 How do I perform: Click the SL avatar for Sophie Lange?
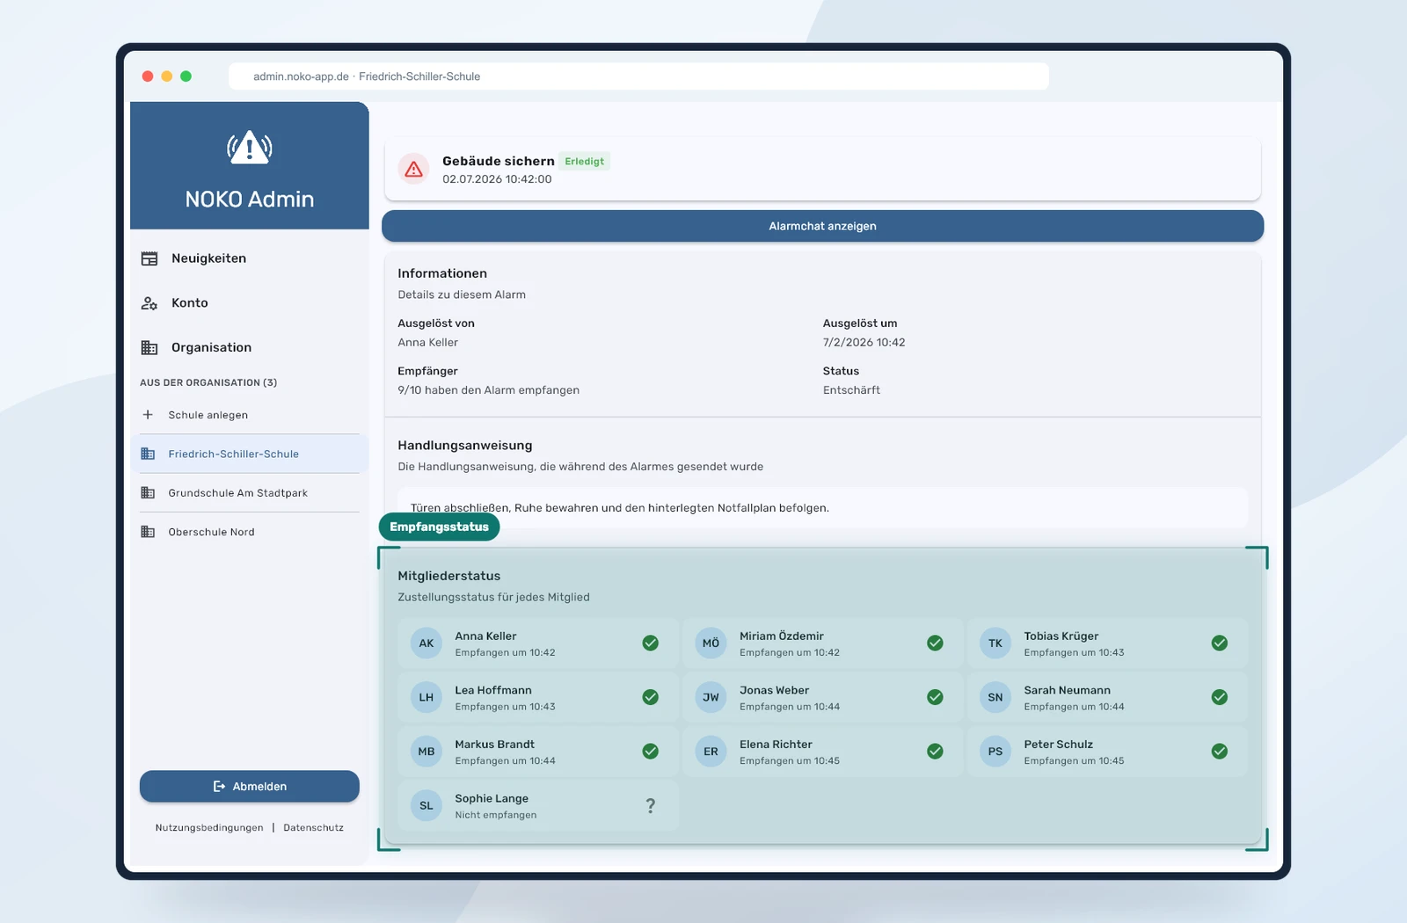coord(426,805)
